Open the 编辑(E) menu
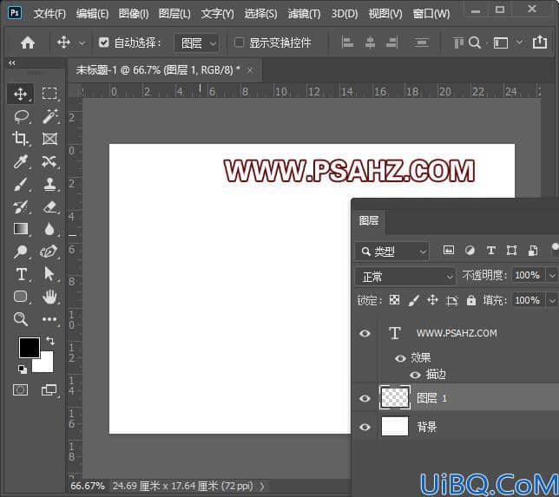Screen dimensions: 559x497 pos(92,14)
